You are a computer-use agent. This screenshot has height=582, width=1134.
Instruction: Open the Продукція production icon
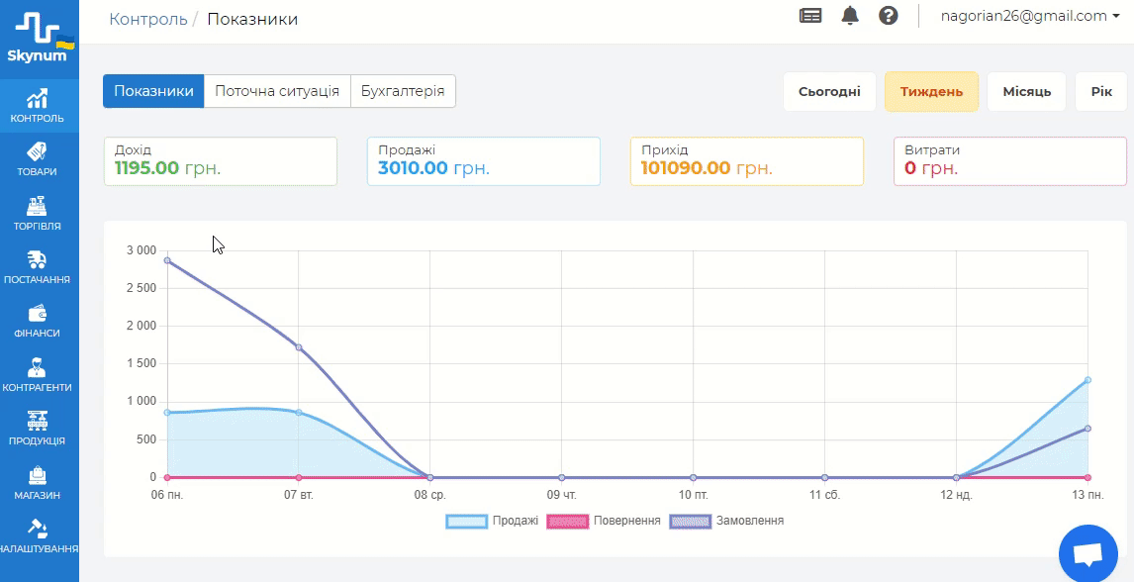[x=38, y=421]
